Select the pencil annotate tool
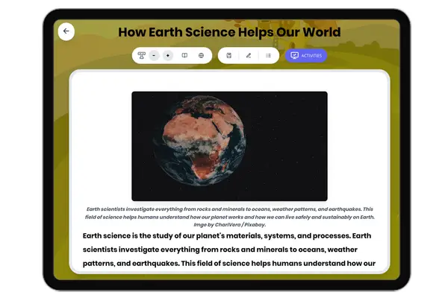 click(x=249, y=55)
